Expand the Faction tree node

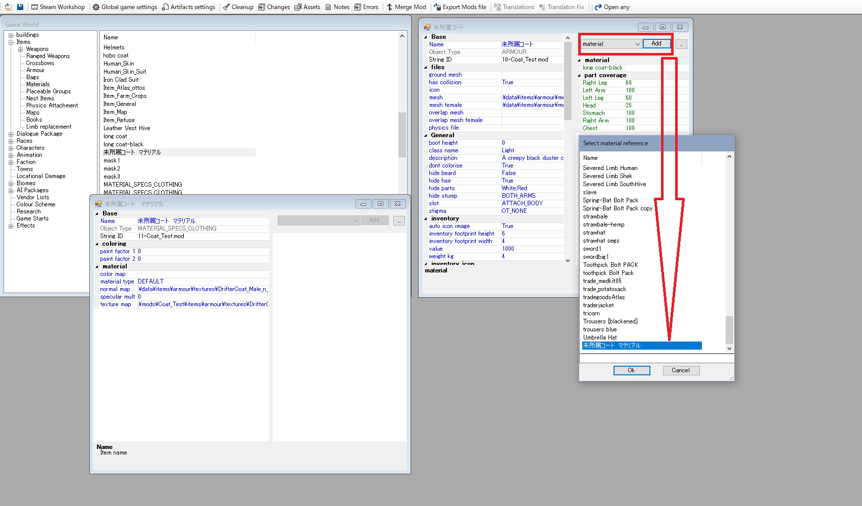click(11, 162)
